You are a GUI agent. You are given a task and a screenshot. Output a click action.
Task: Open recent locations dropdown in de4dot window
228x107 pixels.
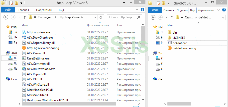pyautogui.click(x=166, y=17)
